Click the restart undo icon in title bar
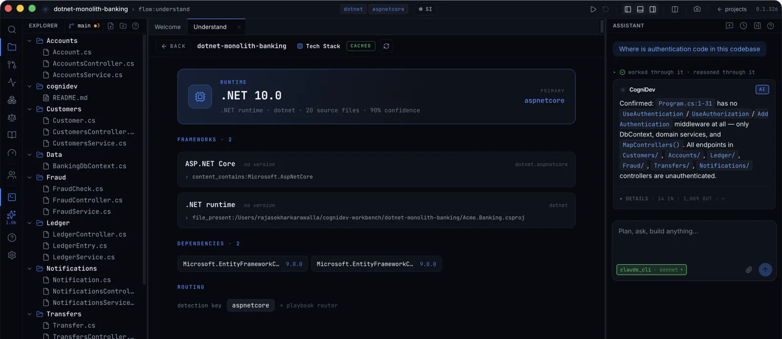This screenshot has height=339, width=782. [x=606, y=9]
